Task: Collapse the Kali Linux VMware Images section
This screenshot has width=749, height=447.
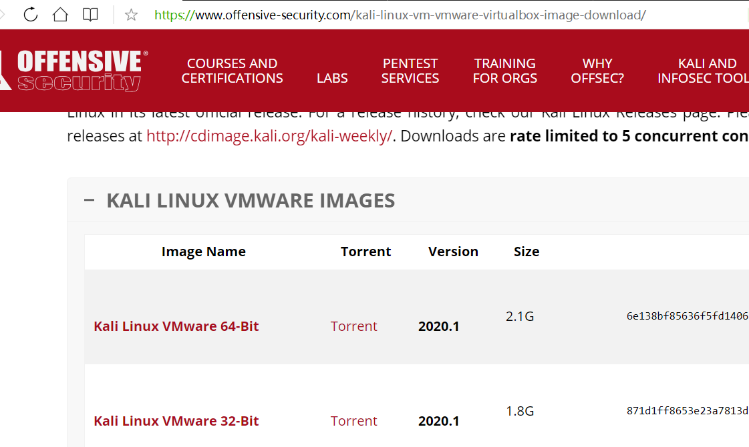Action: click(89, 199)
